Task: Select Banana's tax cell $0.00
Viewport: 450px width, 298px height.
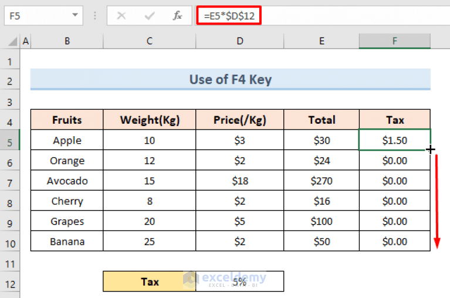Action: click(395, 241)
